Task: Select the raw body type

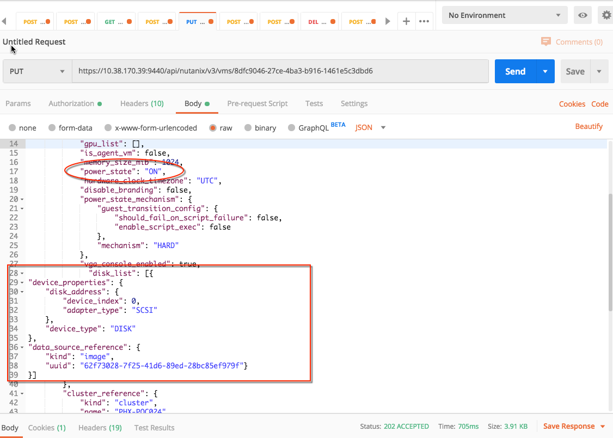Action: [x=213, y=128]
